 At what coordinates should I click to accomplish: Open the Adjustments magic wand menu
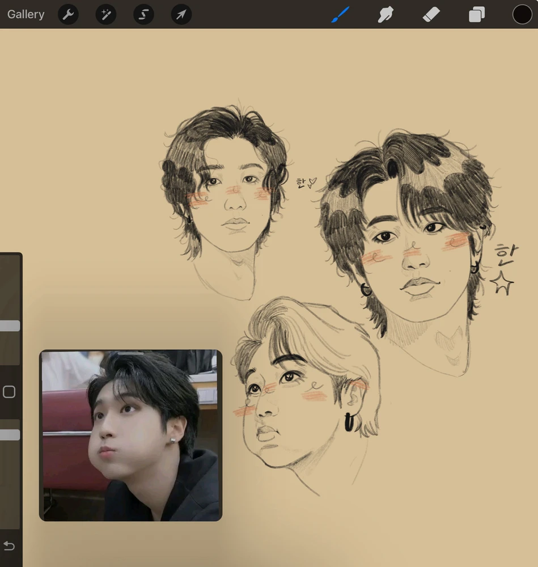click(105, 14)
